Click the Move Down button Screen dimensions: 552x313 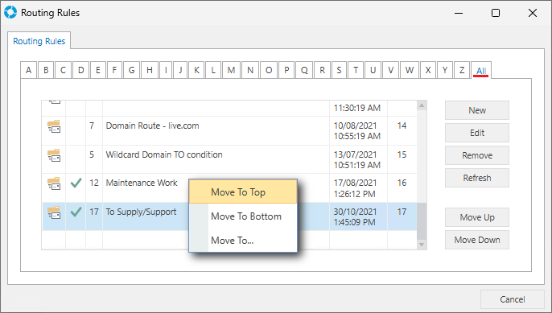point(477,240)
